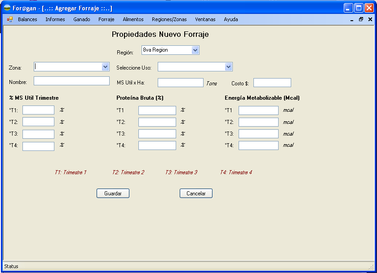Open the Forraje menu
Screen dimensions: 377x273
coord(106,19)
